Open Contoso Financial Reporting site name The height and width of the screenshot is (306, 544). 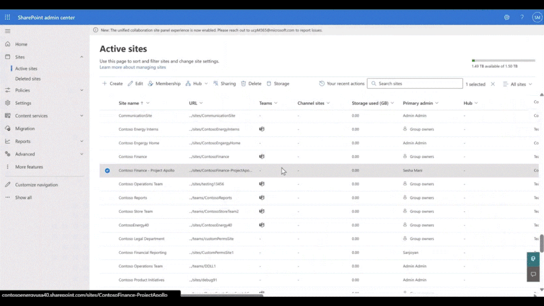tap(143, 253)
